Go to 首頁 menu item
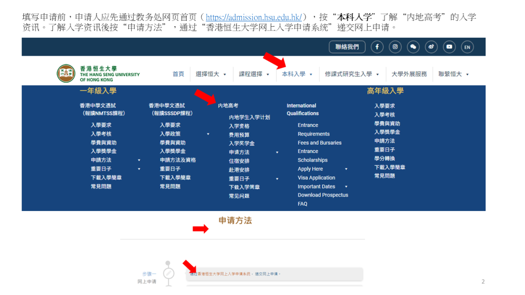The height and width of the screenshot is (295, 525). pyautogui.click(x=178, y=74)
